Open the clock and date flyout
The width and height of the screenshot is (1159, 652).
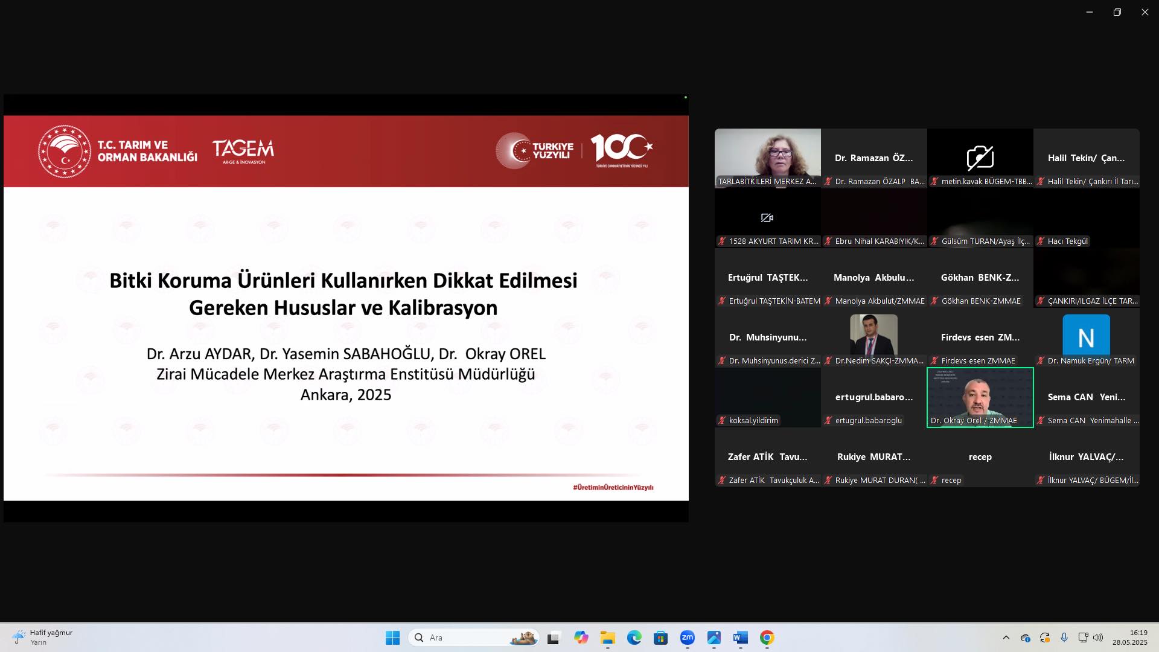pos(1129,638)
